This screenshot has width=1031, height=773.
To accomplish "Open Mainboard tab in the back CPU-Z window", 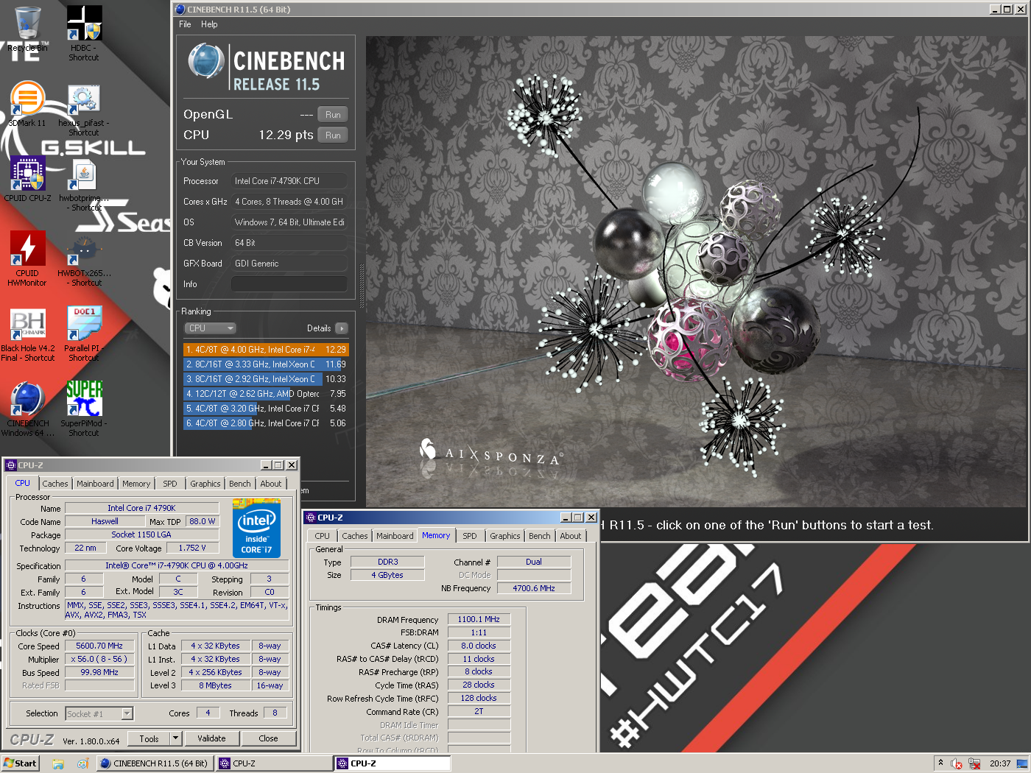I will coord(95,484).
